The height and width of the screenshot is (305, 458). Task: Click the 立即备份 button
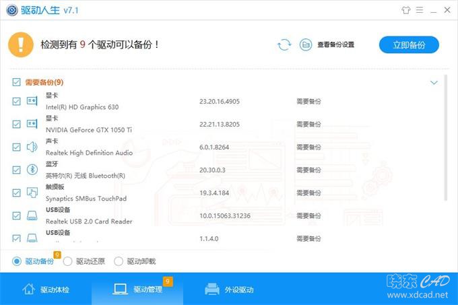[409, 45]
